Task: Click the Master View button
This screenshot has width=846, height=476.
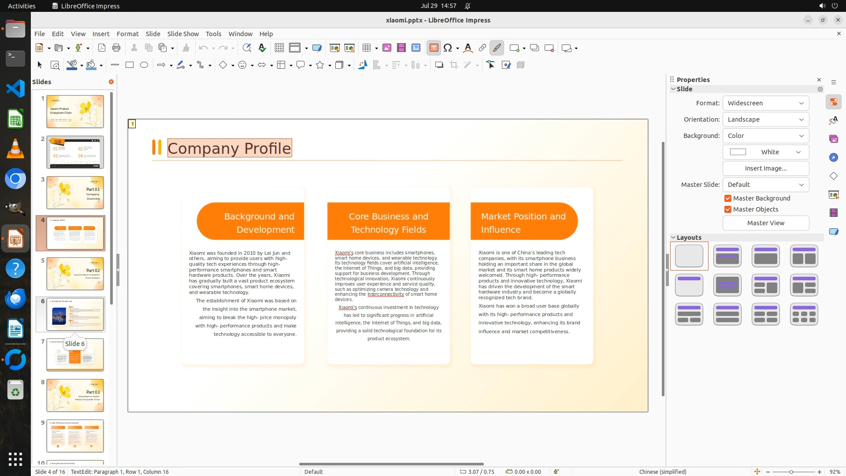Action: 765,223
